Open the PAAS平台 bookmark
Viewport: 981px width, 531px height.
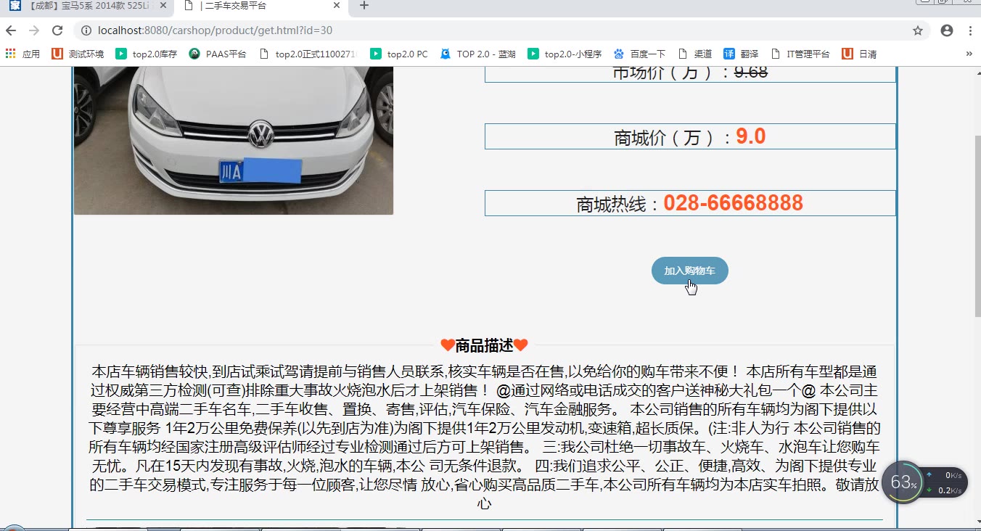click(218, 54)
